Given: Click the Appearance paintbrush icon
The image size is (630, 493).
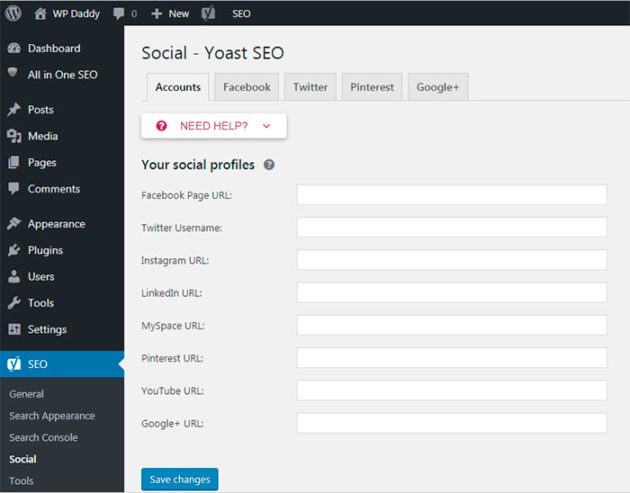Looking at the screenshot, I should (x=14, y=223).
